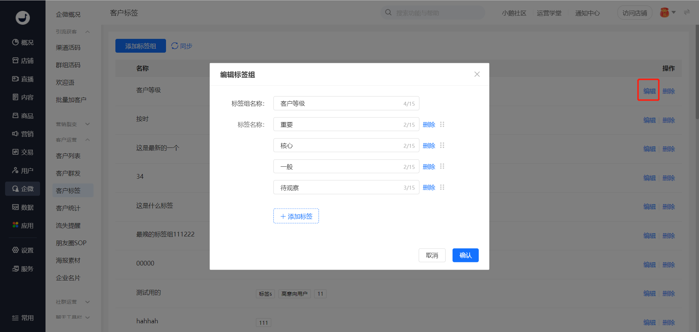Click 访问店铺 button
Image resolution: width=699 pixels, height=332 pixels.
(635, 13)
